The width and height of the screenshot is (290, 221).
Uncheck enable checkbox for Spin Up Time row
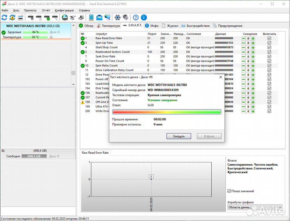(x=269, y=43)
